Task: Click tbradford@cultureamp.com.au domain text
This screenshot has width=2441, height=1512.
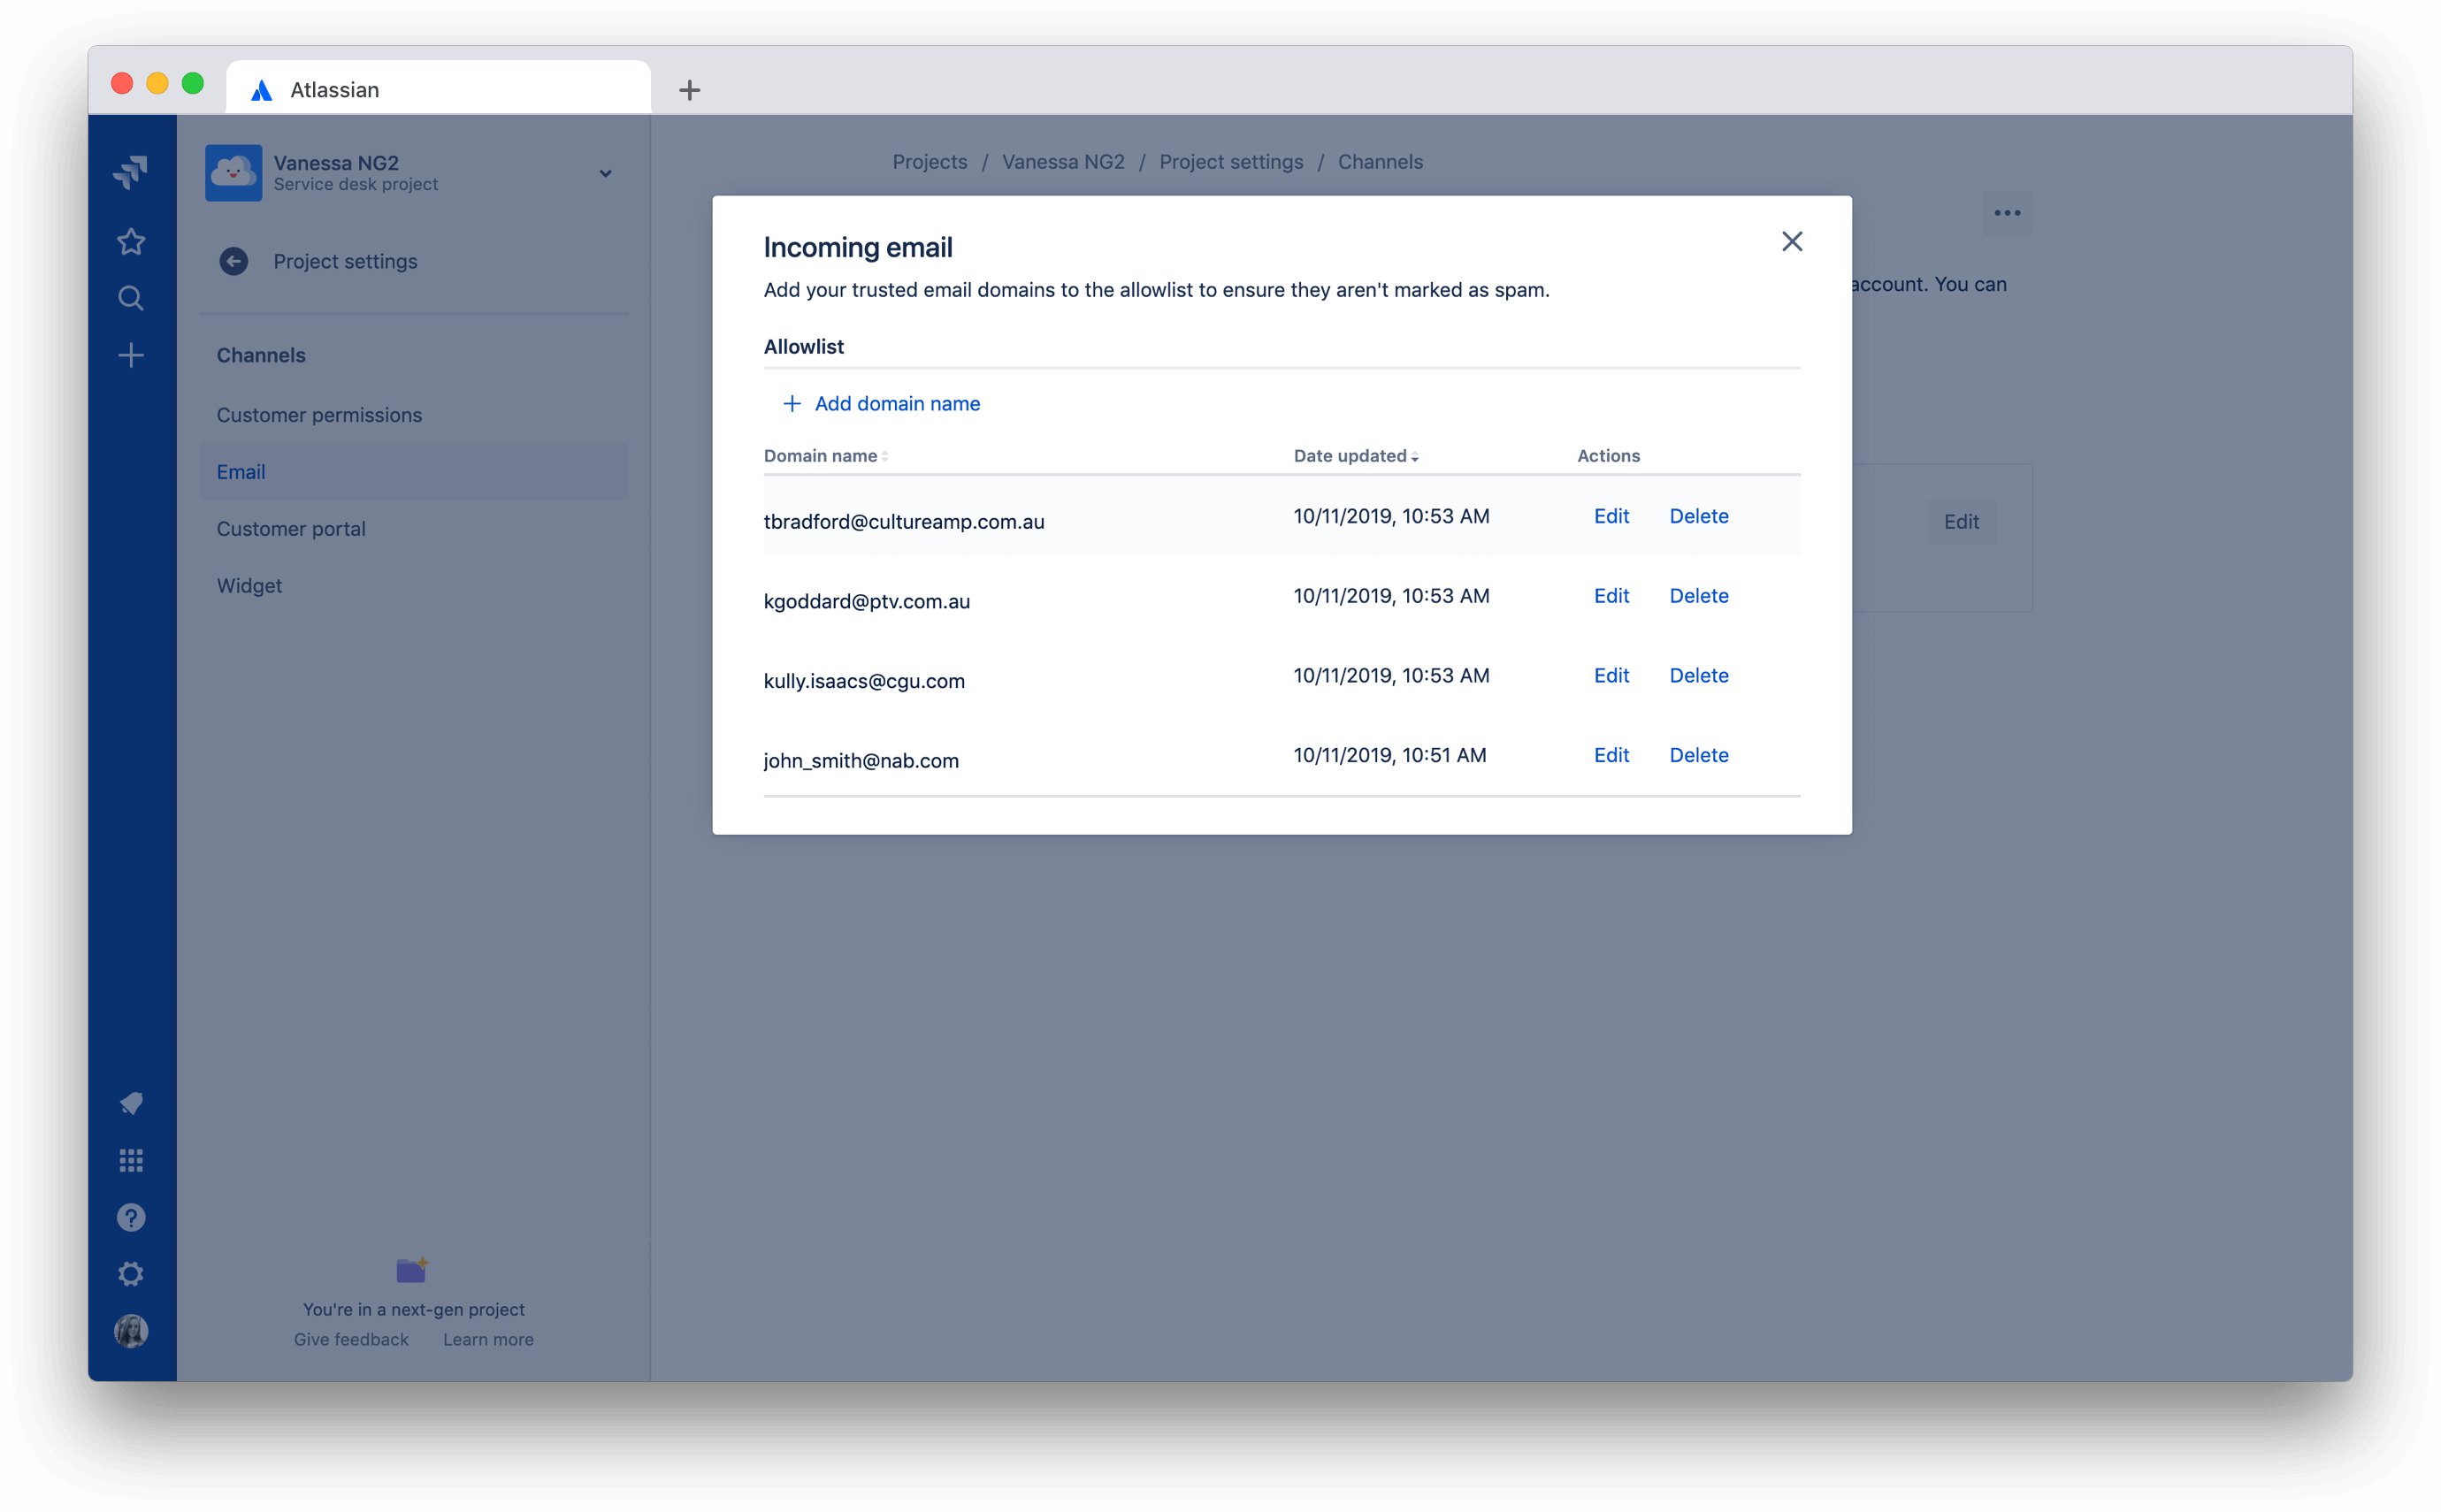Action: coord(904,522)
